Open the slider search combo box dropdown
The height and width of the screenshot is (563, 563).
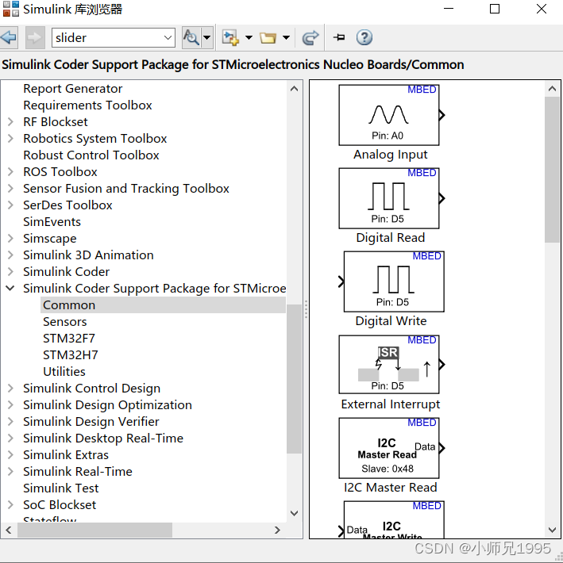pos(168,38)
